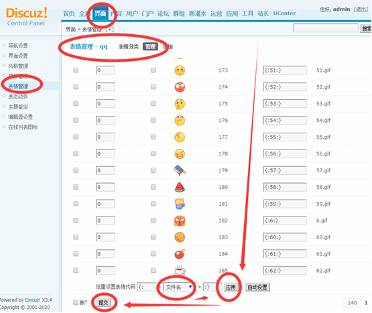Click the watermelon emoticon in row 180
Image resolution: width=372 pixels, height=313 pixels.
click(180, 187)
